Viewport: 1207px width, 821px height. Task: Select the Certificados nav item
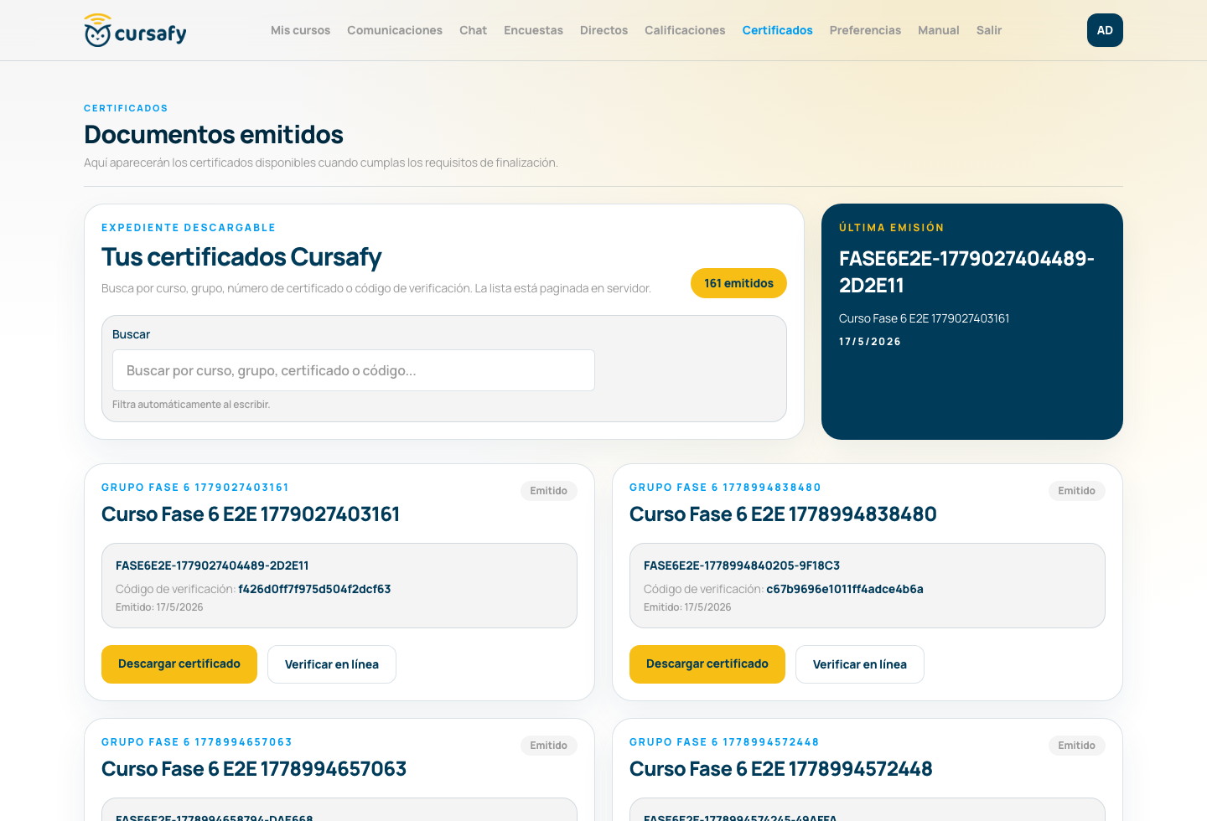(777, 30)
